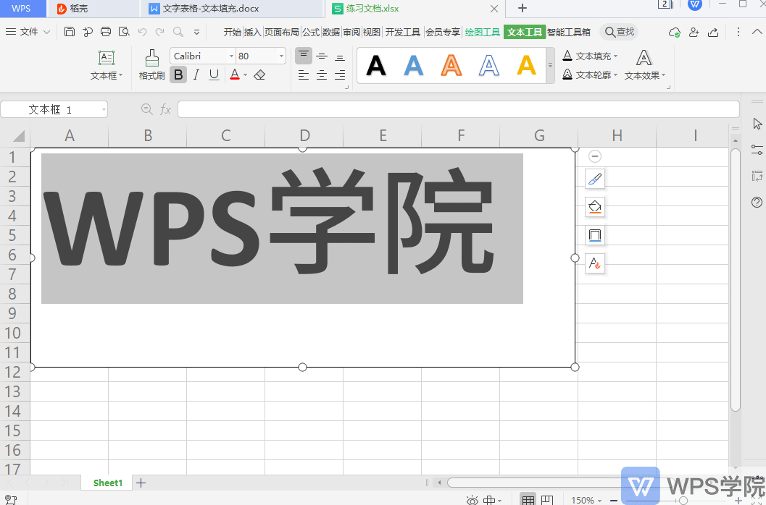Open Print Preview icon

point(124,32)
